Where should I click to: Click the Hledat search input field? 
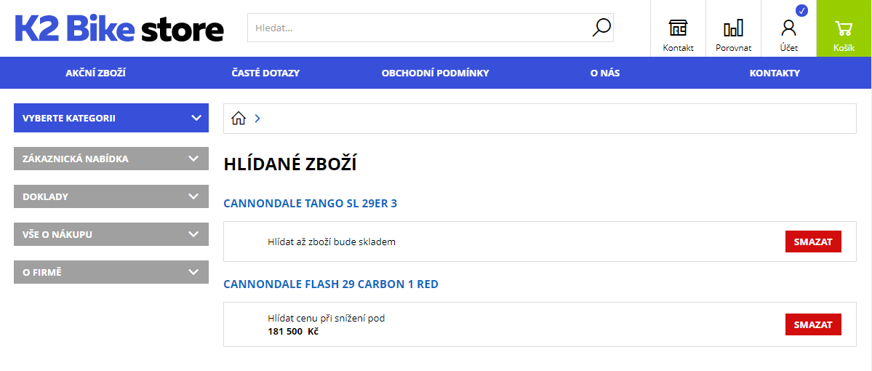[418, 28]
